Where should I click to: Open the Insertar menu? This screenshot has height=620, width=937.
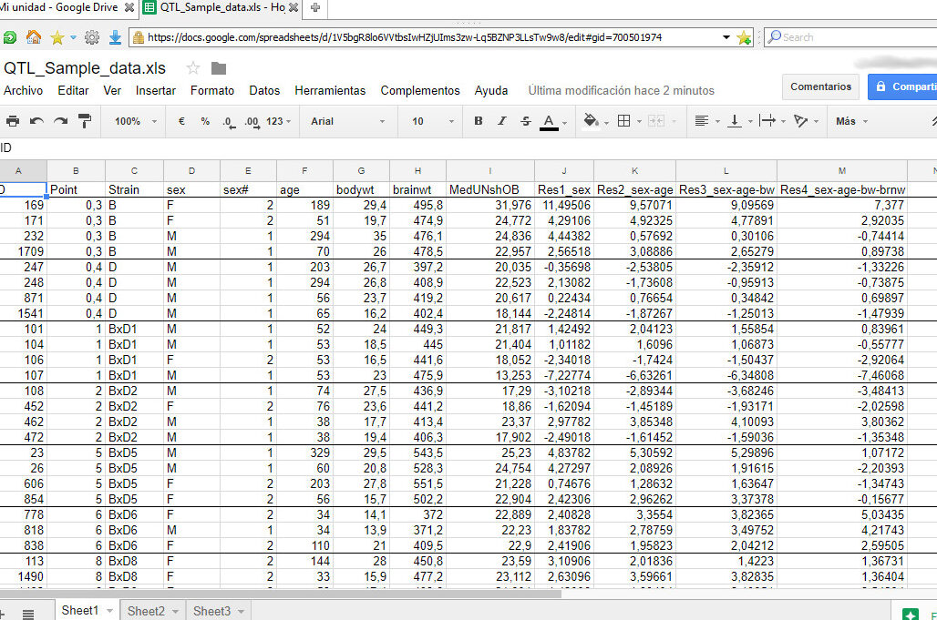156,90
